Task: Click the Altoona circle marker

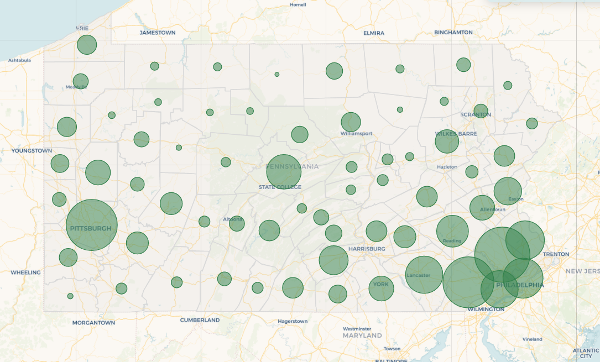Action: coord(237,223)
